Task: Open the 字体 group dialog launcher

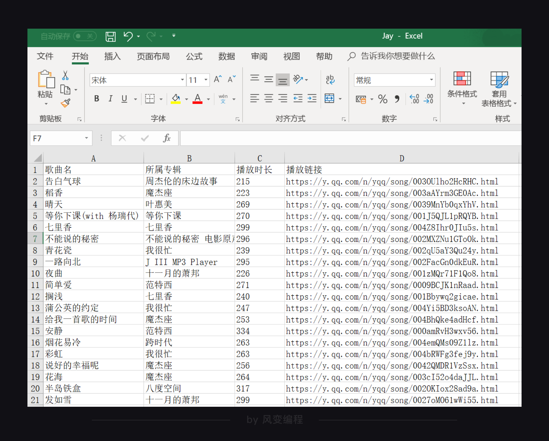Action: (x=238, y=119)
